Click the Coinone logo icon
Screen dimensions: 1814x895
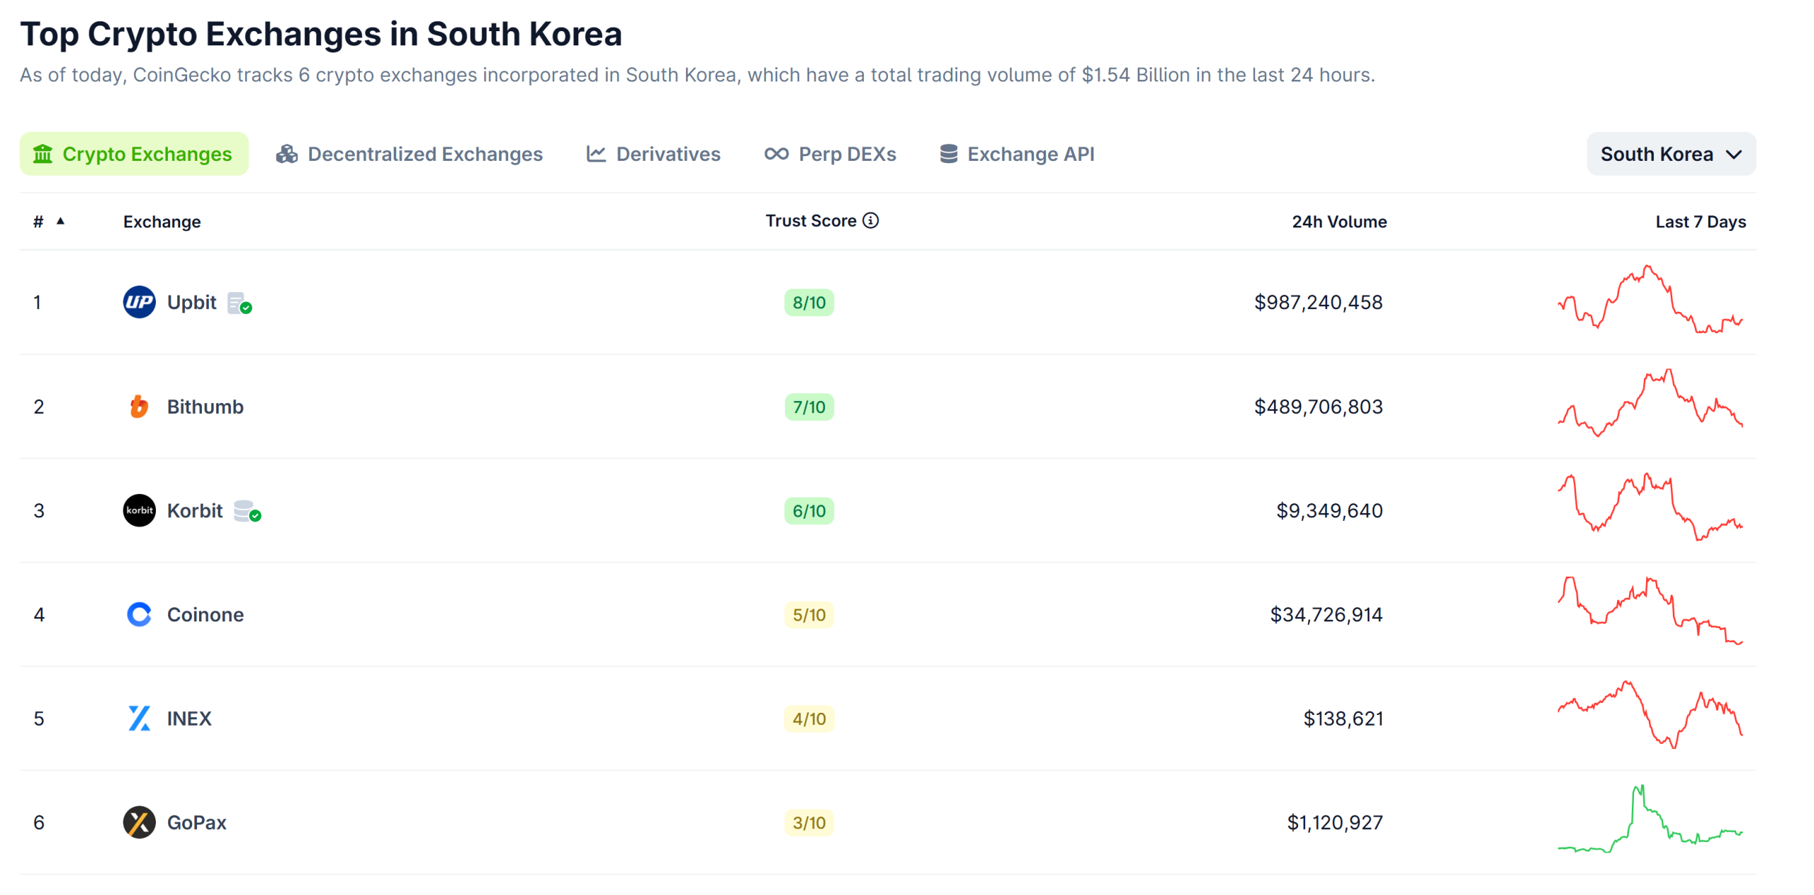pos(139,614)
